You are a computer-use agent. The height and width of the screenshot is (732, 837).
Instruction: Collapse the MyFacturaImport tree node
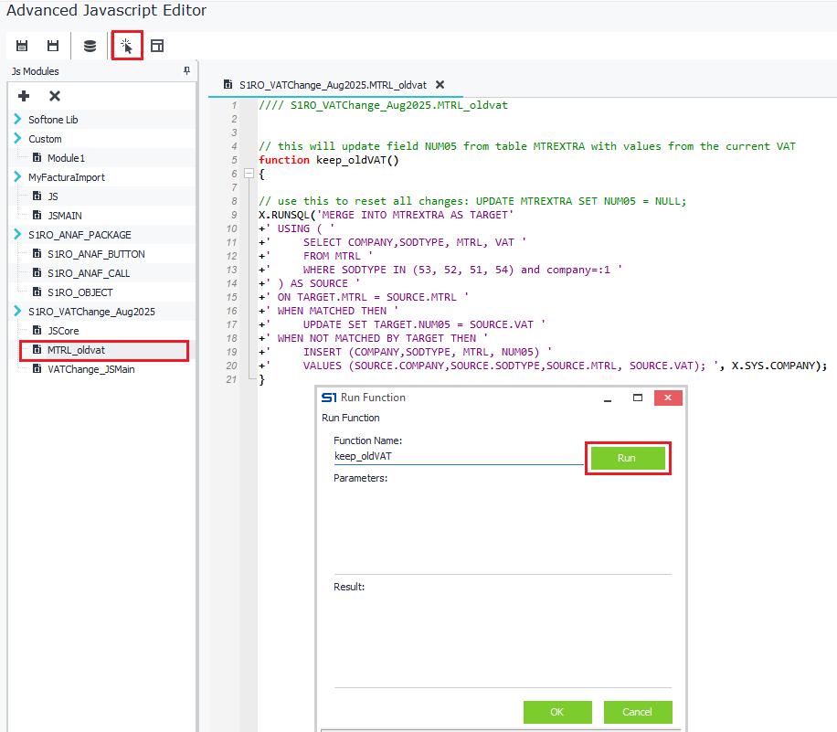(17, 176)
